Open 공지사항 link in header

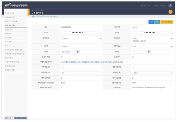point(143,6)
